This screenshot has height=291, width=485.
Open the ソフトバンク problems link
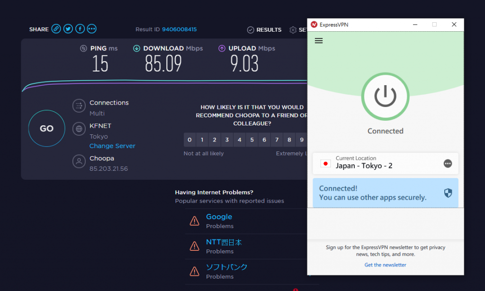pyautogui.click(x=227, y=267)
